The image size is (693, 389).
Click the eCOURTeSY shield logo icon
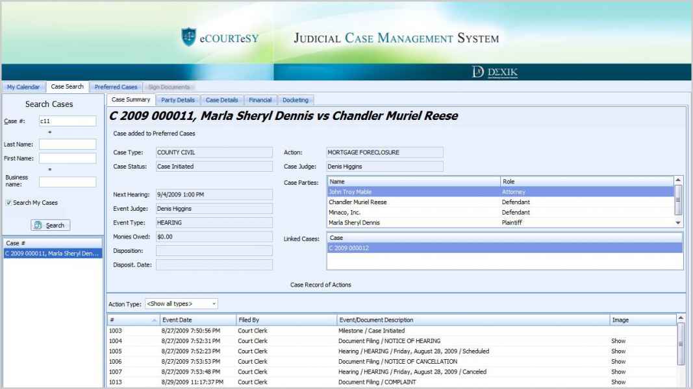point(189,37)
